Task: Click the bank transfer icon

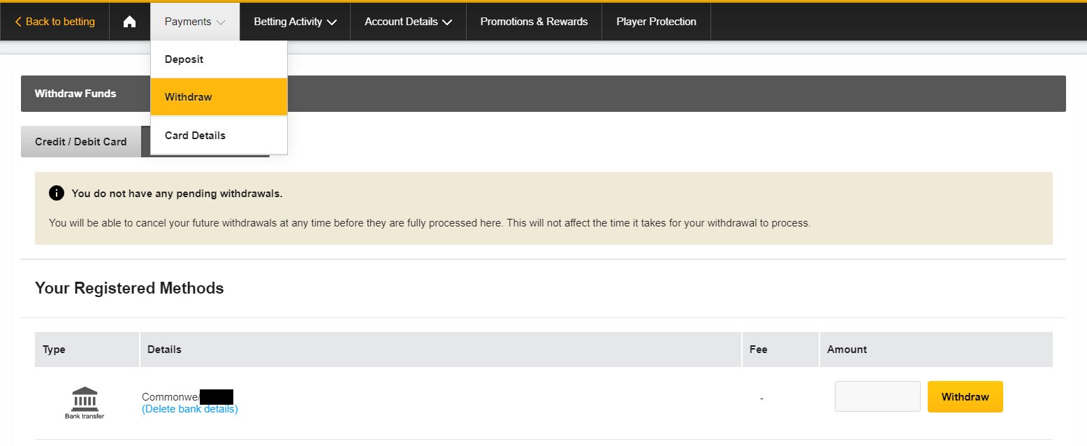Action: point(85,397)
